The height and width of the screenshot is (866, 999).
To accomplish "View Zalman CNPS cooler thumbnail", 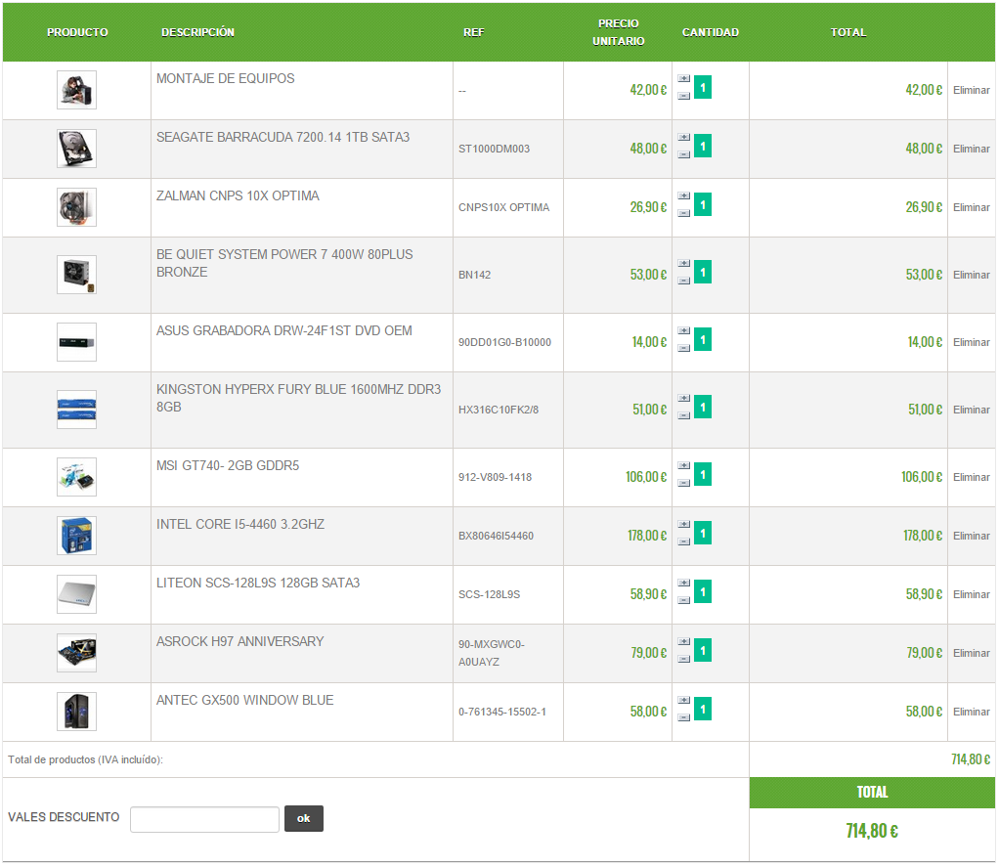I will [x=76, y=207].
